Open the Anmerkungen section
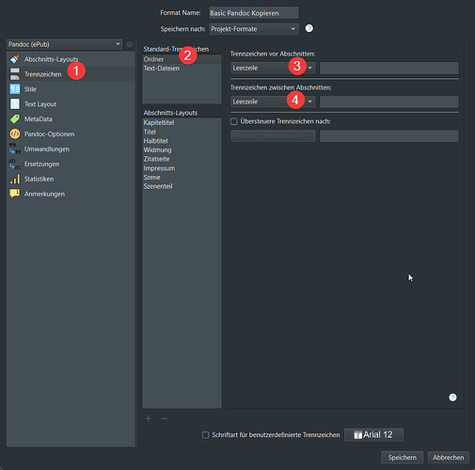 tap(71, 194)
